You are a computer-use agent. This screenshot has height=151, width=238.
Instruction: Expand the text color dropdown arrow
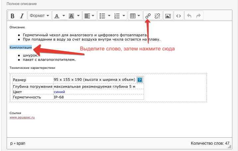click(64, 16)
